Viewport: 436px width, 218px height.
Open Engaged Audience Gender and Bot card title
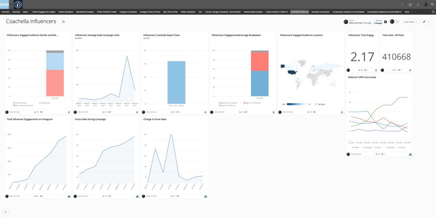[x=33, y=35]
